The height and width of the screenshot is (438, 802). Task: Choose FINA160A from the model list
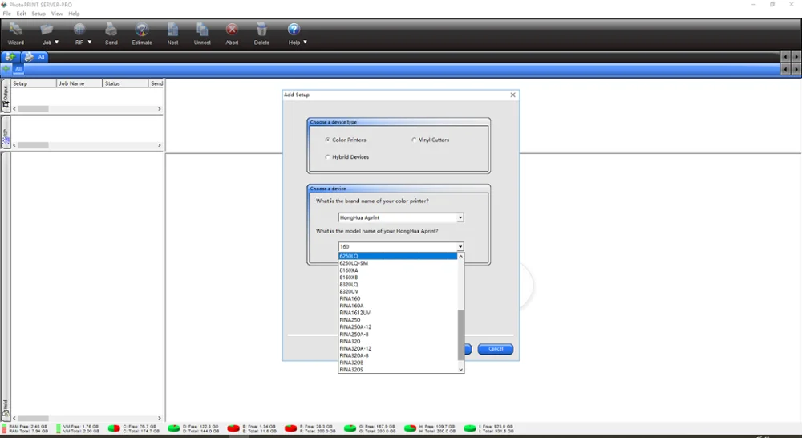(x=398, y=306)
